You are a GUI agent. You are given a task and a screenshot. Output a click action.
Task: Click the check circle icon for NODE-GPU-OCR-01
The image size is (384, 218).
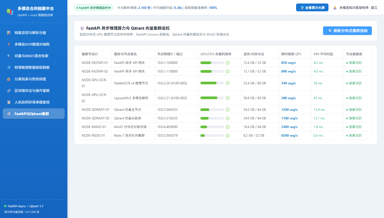pos(228,83)
